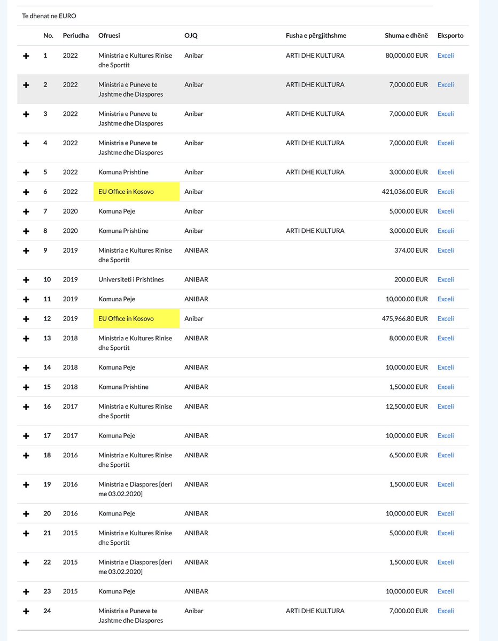Expand row 11 plus icon
Screen dimensions: 498x641
(26, 300)
